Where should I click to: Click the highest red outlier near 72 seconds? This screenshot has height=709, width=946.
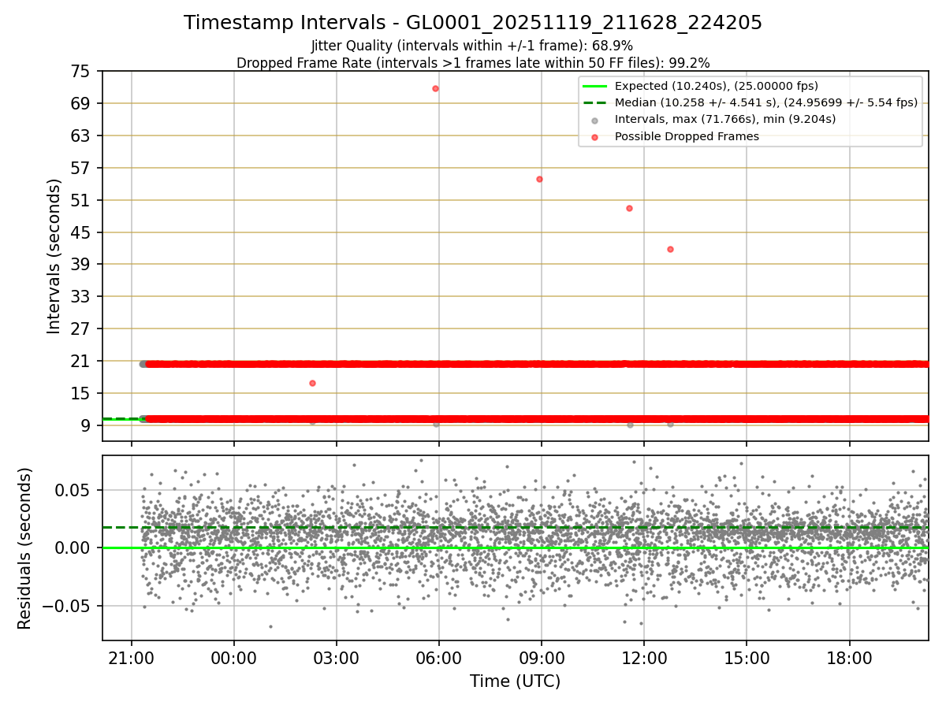(x=435, y=88)
